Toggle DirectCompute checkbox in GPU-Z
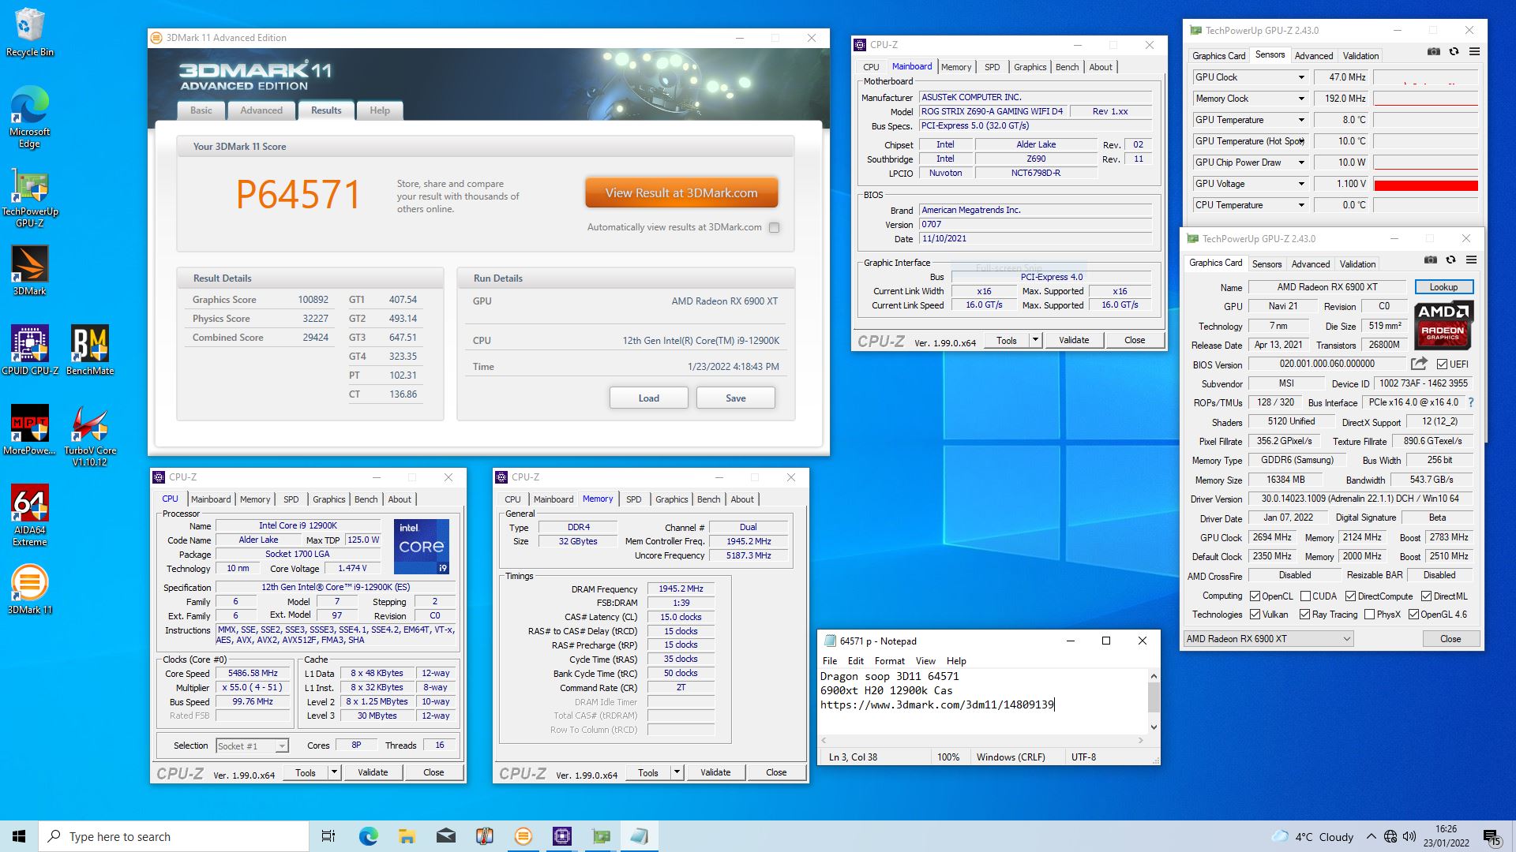This screenshot has height=852, width=1516. click(x=1350, y=596)
